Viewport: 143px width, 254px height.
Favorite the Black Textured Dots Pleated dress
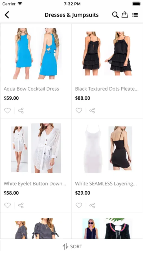(x=79, y=110)
